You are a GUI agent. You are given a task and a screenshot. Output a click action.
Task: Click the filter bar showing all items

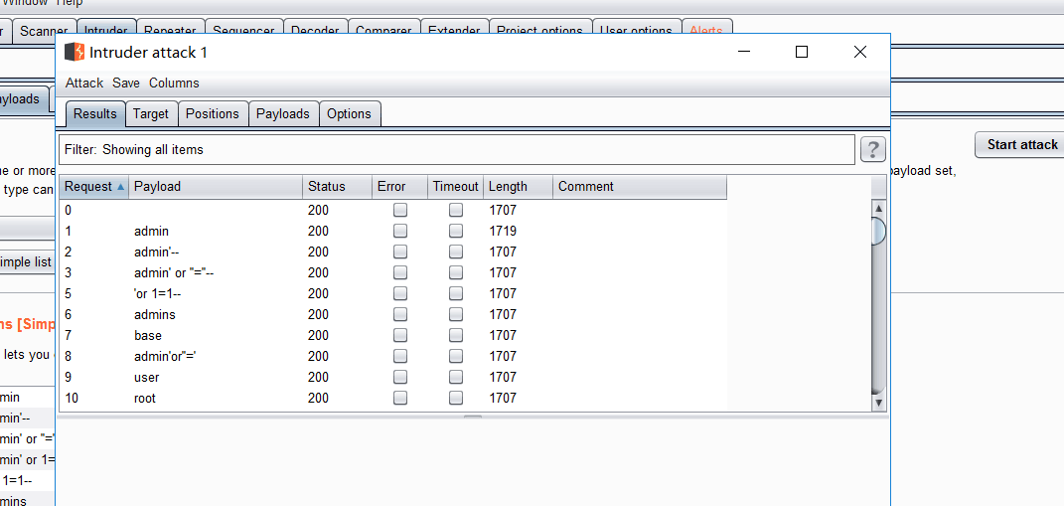click(x=457, y=149)
